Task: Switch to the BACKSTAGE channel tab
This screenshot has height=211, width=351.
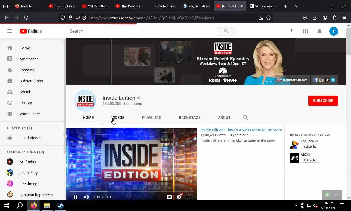Action: pyautogui.click(x=189, y=118)
